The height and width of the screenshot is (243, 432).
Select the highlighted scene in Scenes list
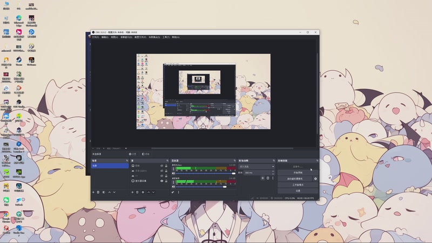[110, 166]
